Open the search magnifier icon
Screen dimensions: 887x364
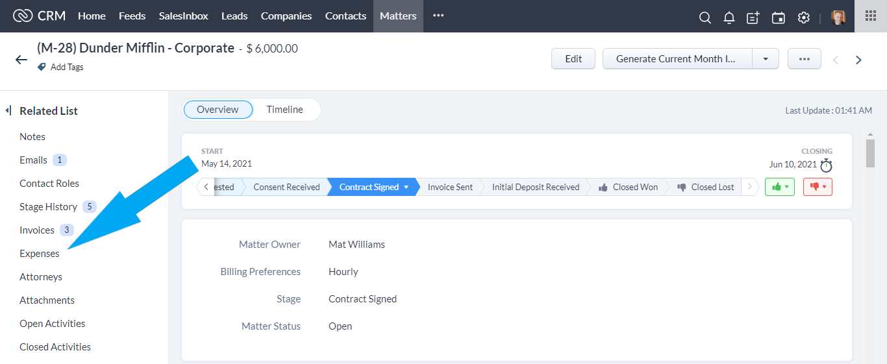pyautogui.click(x=705, y=18)
